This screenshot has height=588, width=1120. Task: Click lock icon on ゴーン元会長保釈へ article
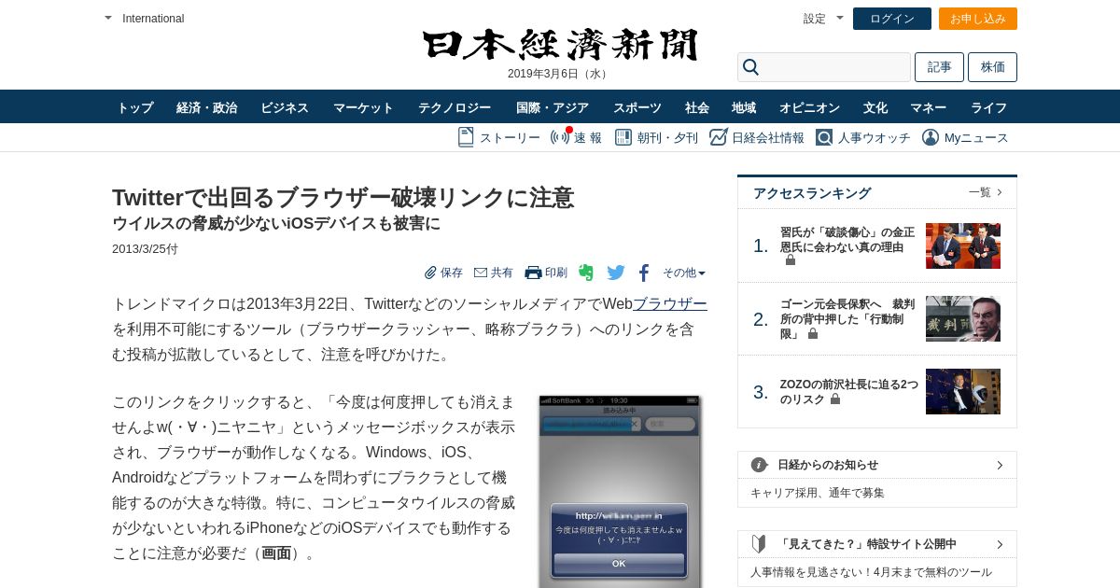click(813, 333)
